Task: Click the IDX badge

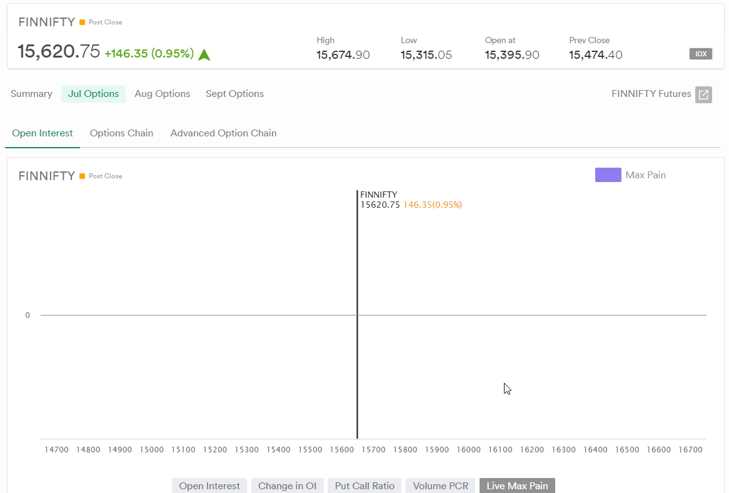Action: pos(701,54)
